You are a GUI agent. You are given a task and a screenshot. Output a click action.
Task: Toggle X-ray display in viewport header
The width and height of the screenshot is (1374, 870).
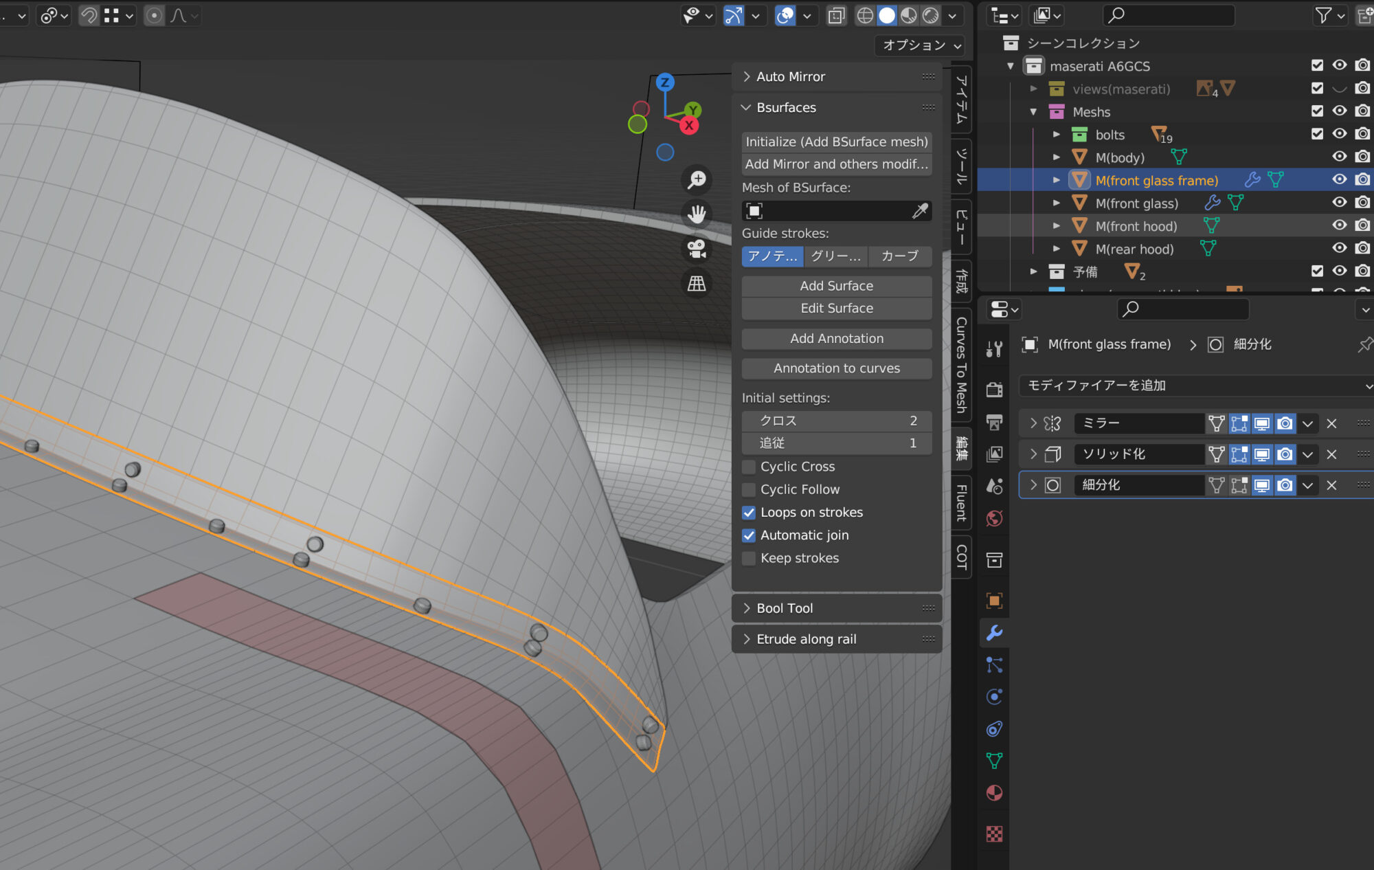(x=836, y=15)
